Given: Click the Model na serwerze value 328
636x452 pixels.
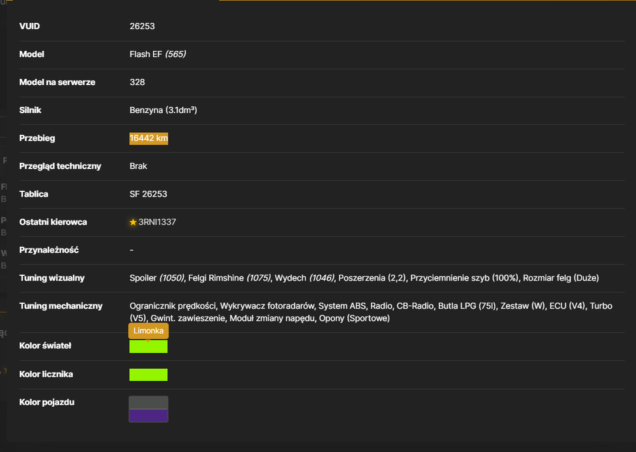Looking at the screenshot, I should click(x=137, y=82).
